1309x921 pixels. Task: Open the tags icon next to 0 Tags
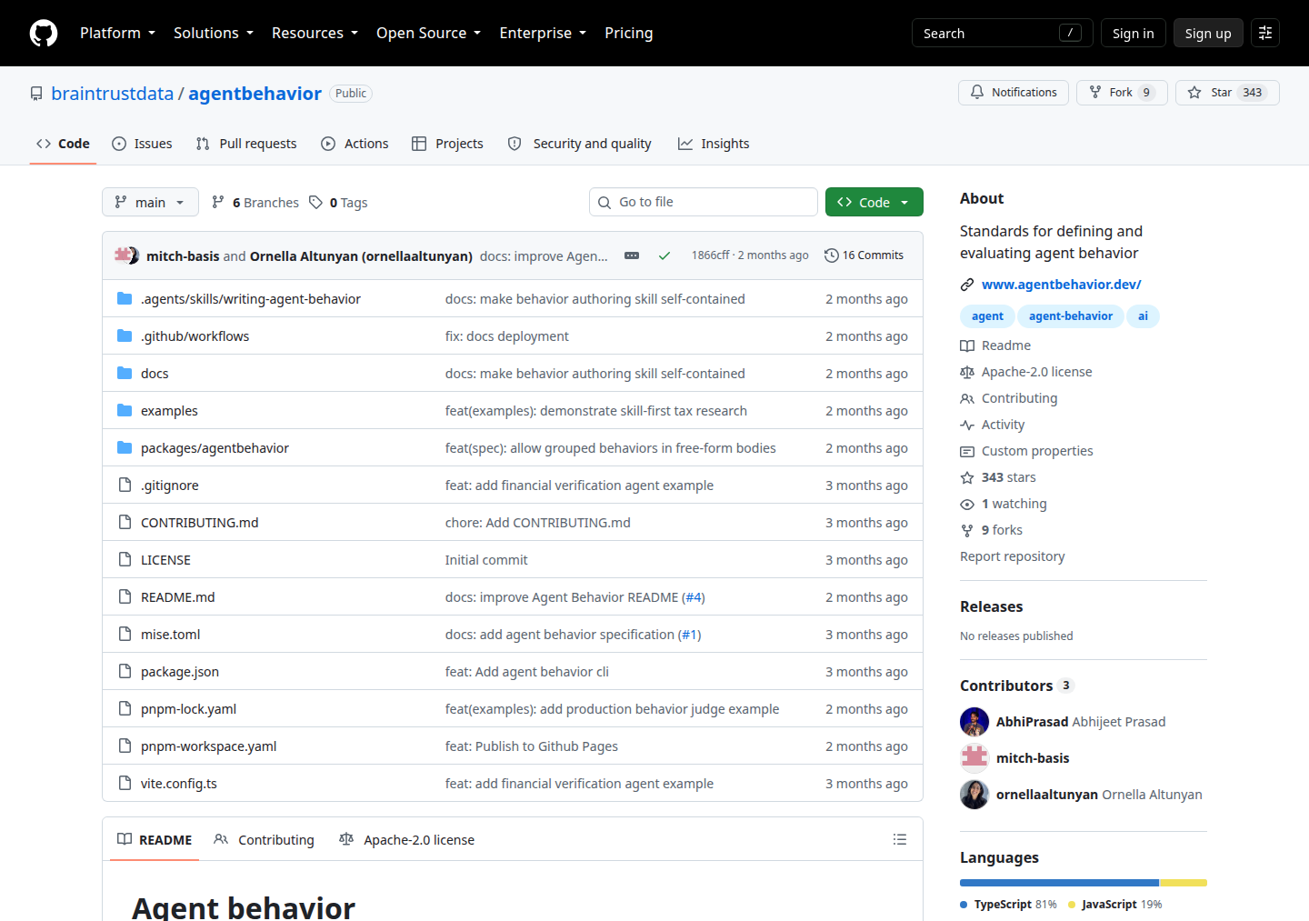pos(315,202)
